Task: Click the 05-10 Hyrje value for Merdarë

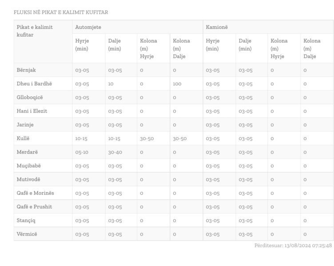Action: [x=82, y=152]
